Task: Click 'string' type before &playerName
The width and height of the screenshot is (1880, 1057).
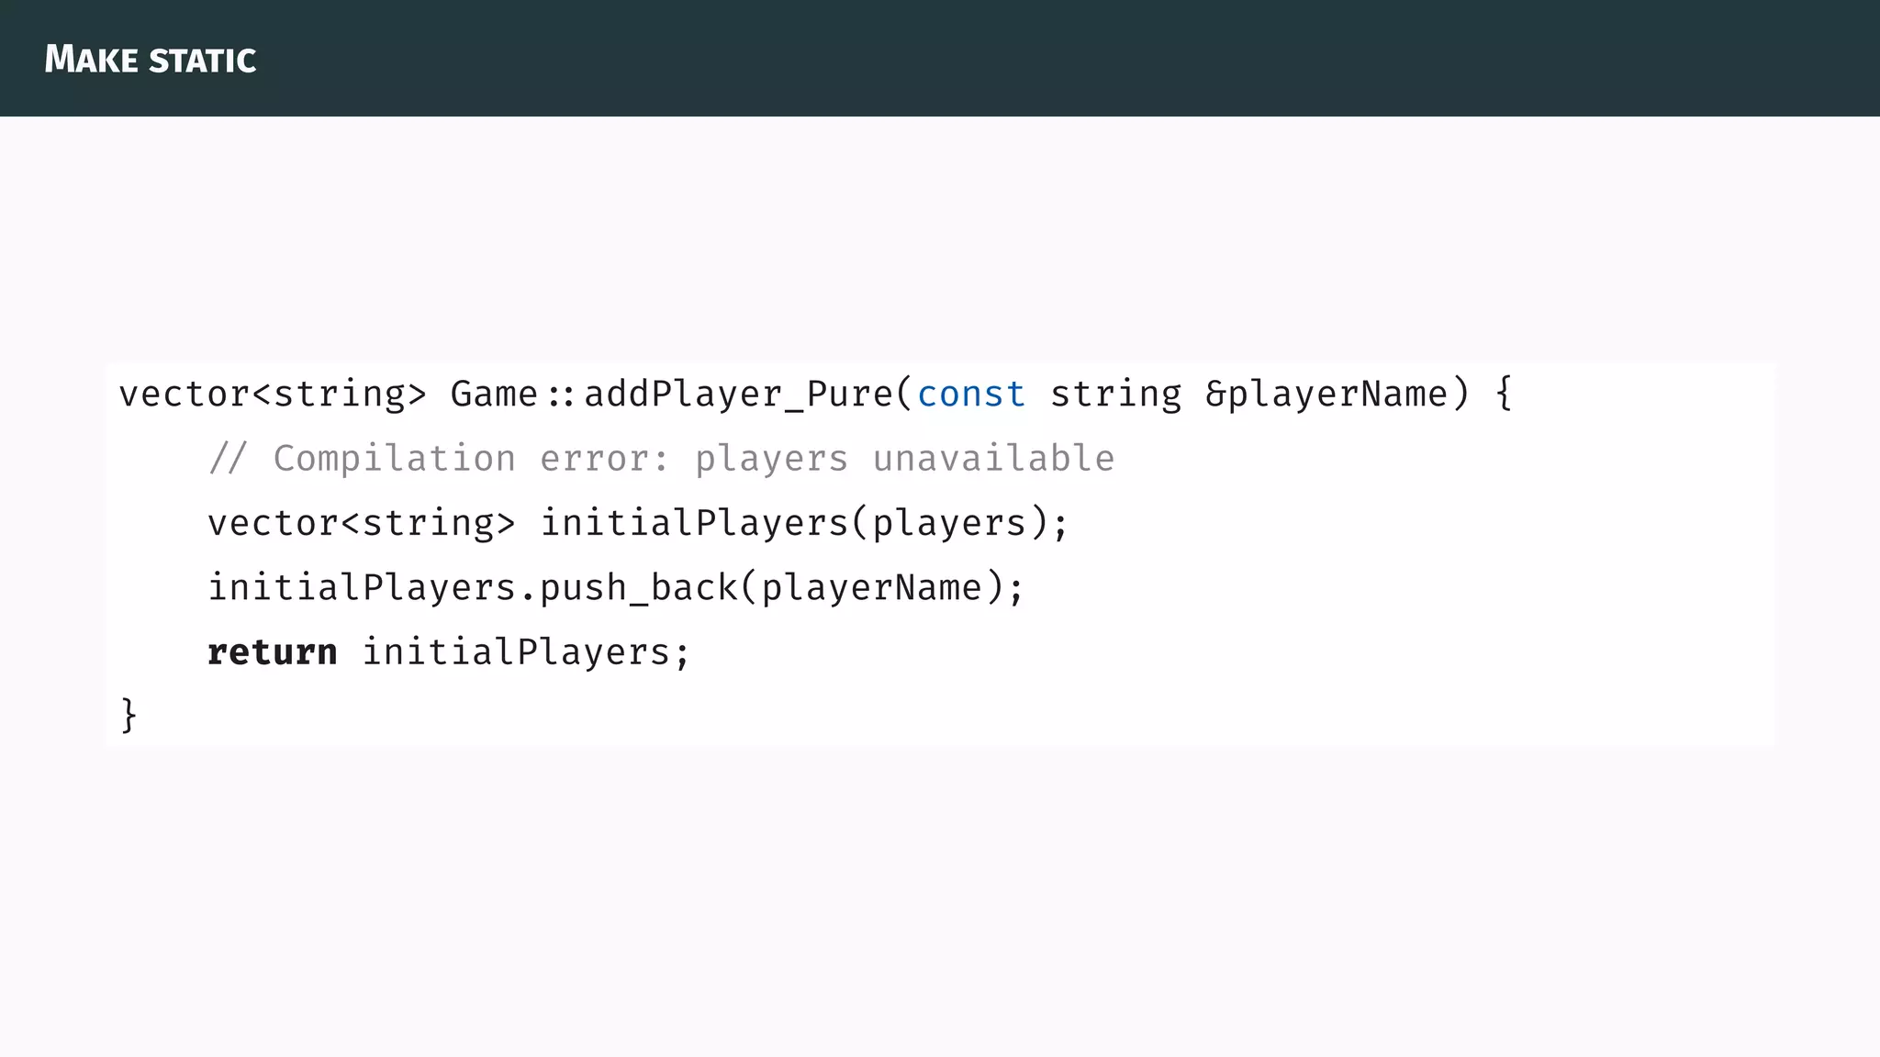Action: [x=1115, y=395]
